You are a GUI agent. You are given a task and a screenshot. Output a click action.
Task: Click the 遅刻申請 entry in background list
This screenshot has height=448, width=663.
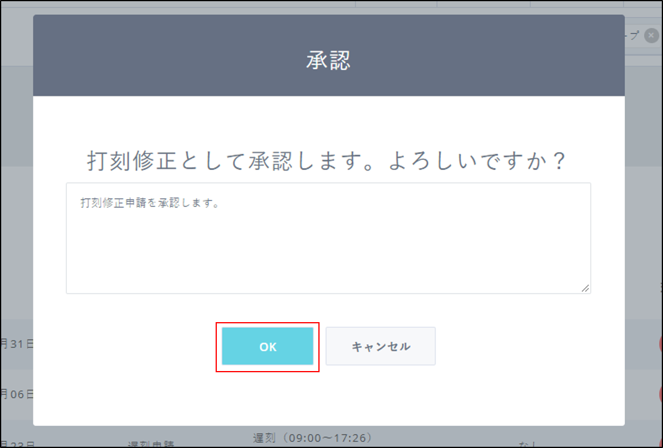tap(151, 444)
